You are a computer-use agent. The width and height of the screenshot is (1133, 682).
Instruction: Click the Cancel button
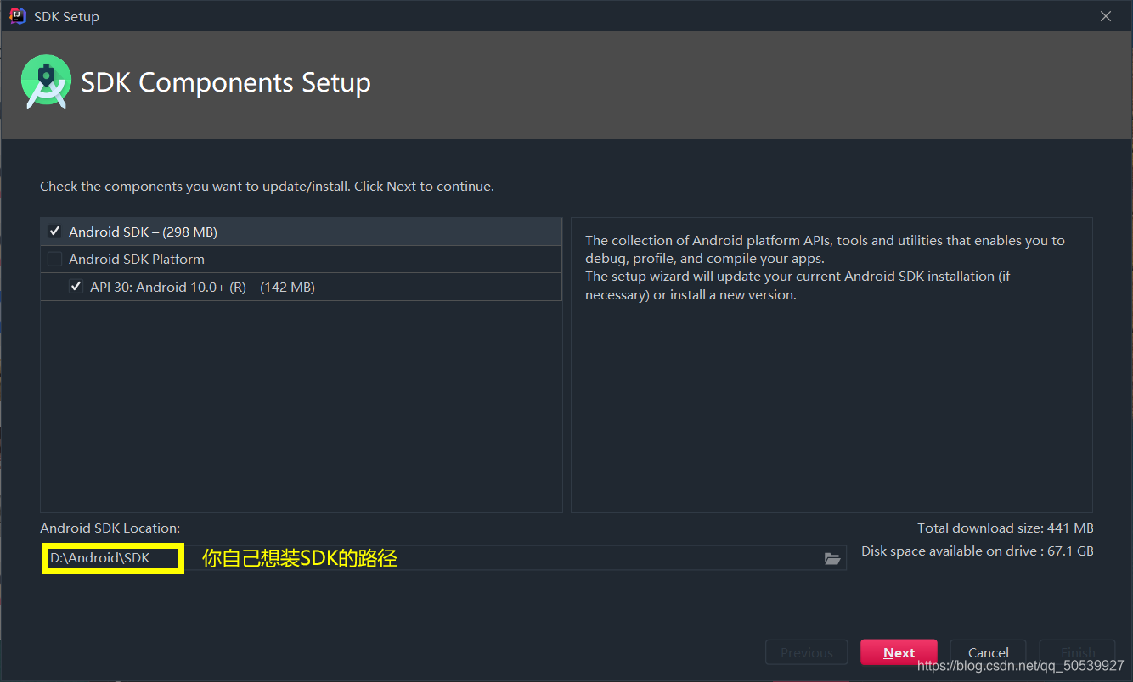988,651
